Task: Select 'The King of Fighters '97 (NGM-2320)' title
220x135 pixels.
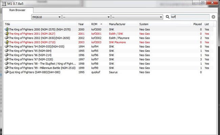Action: click(x=31, y=59)
